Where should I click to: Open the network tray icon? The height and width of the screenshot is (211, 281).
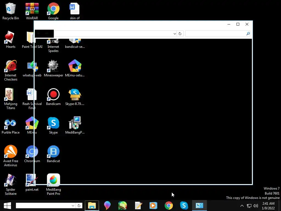249,206
